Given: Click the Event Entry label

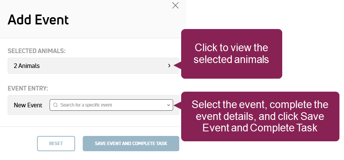Looking at the screenshot, I should (x=28, y=88).
